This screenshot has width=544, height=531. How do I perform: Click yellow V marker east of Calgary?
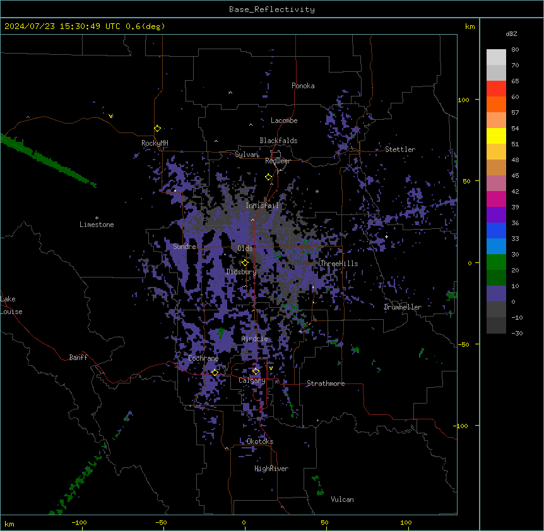[271, 368]
